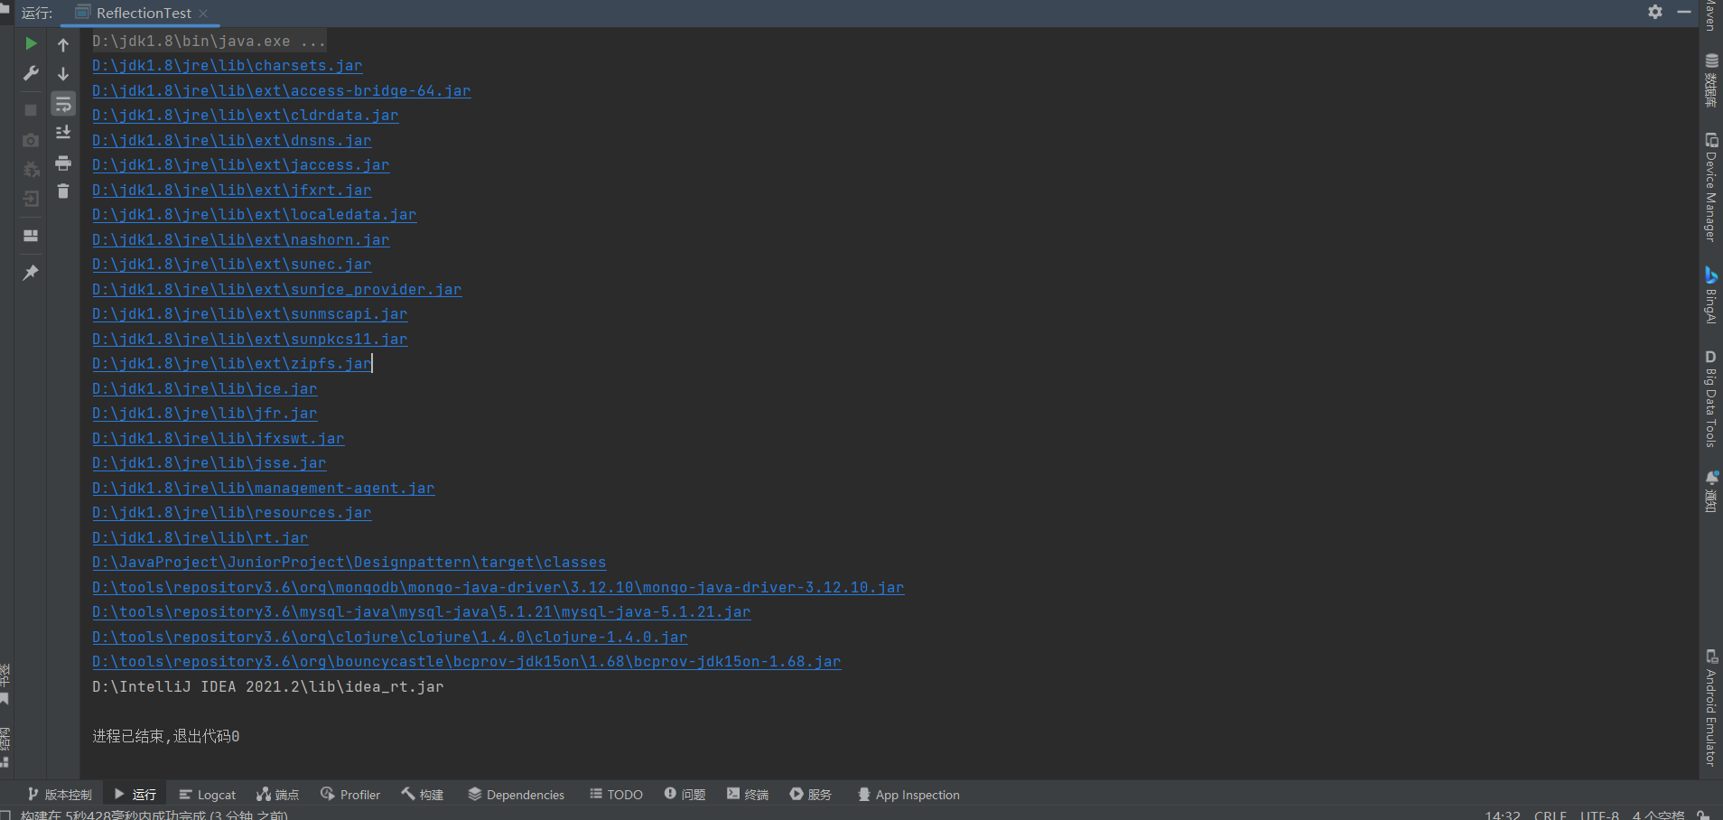The image size is (1723, 820).
Task: Open the database side panel
Action: coord(1710,81)
